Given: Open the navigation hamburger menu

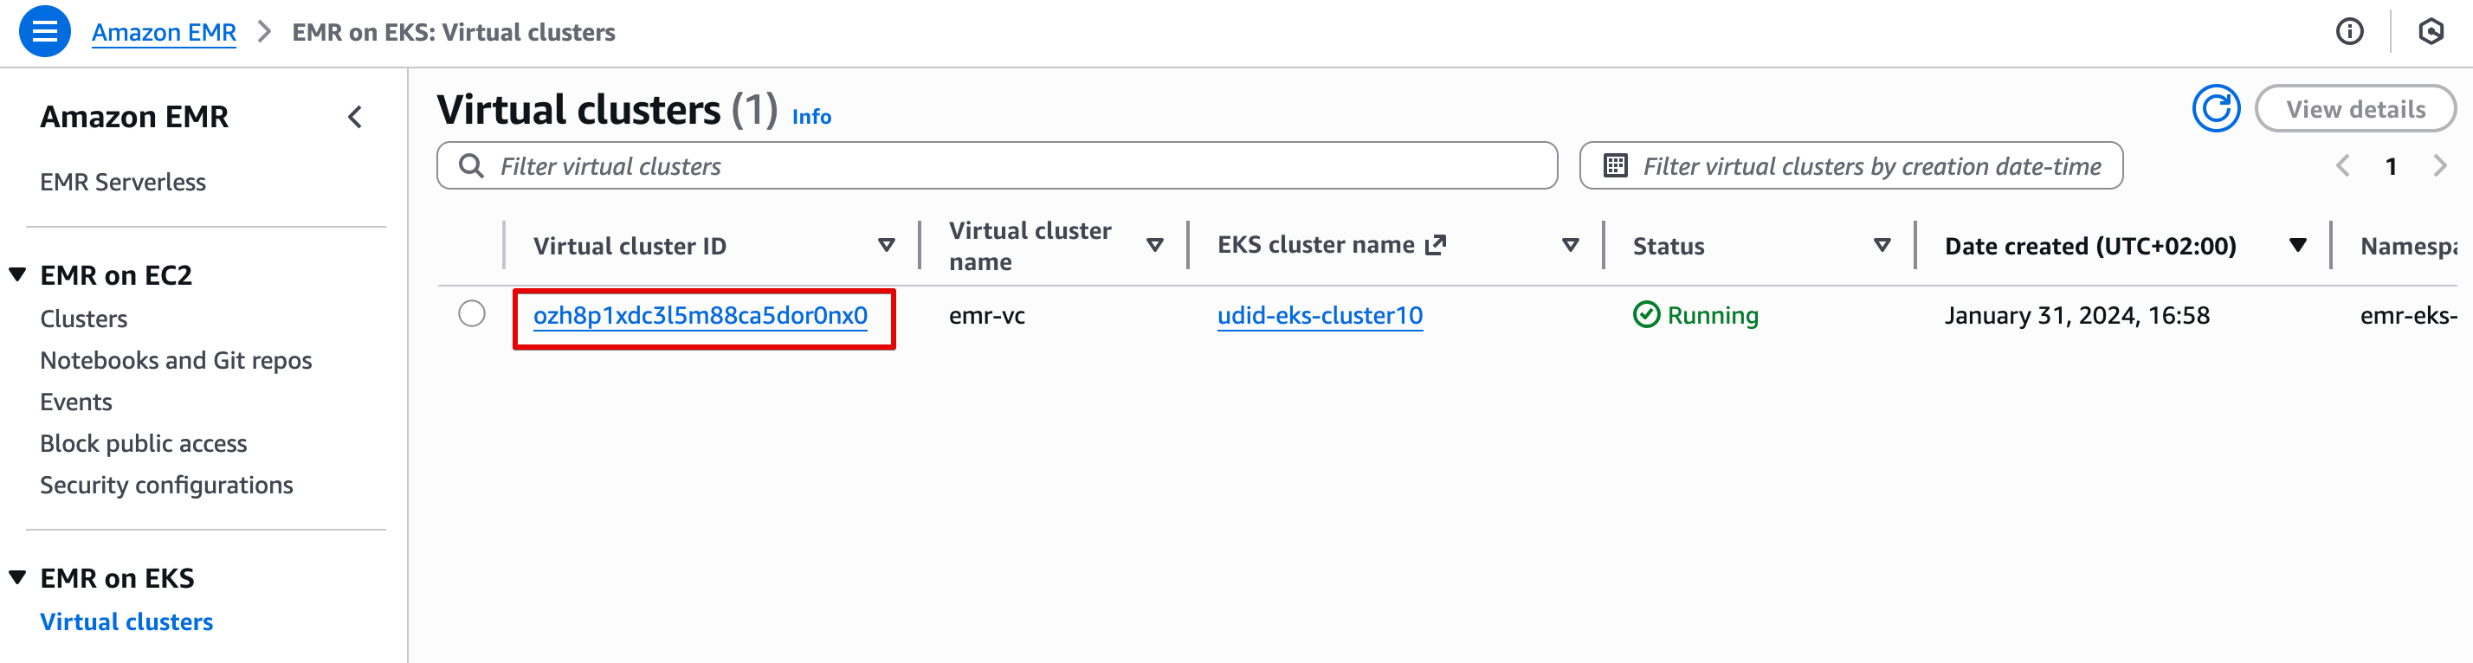Looking at the screenshot, I should tap(44, 32).
